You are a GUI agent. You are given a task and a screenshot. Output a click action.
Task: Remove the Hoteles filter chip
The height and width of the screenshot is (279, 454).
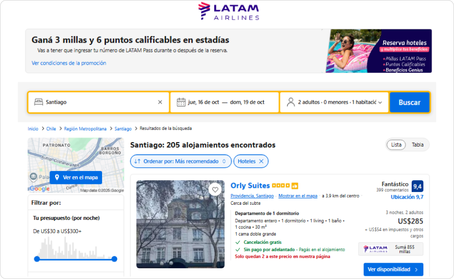[x=261, y=161]
